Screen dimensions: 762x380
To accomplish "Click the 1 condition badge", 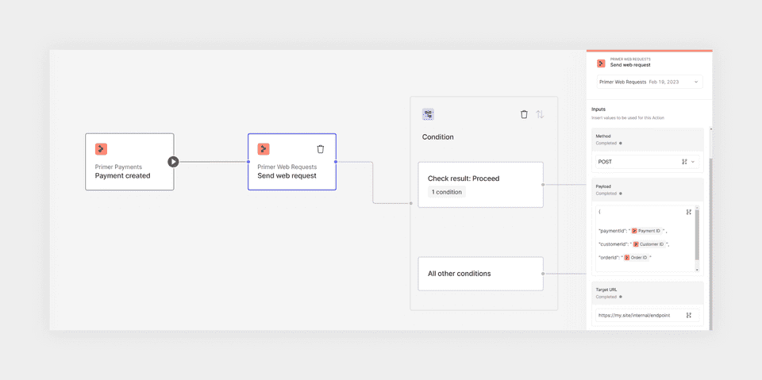I will pyautogui.click(x=447, y=192).
